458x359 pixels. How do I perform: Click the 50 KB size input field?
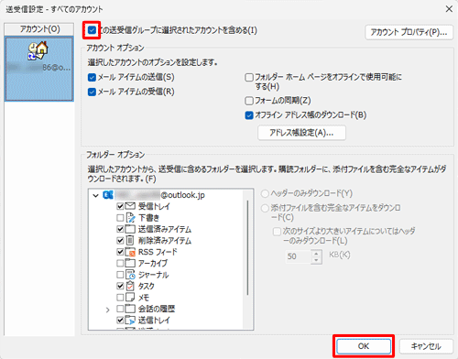[299, 256]
